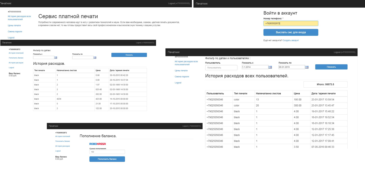The width and height of the screenshot is (365, 182).
Task: Click 'Ваш баланс' text on the История расходов page
Action: tap(15, 73)
